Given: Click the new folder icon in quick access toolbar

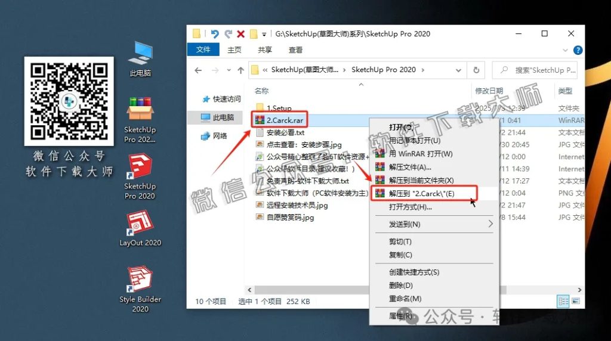Looking at the screenshot, I should (x=254, y=34).
